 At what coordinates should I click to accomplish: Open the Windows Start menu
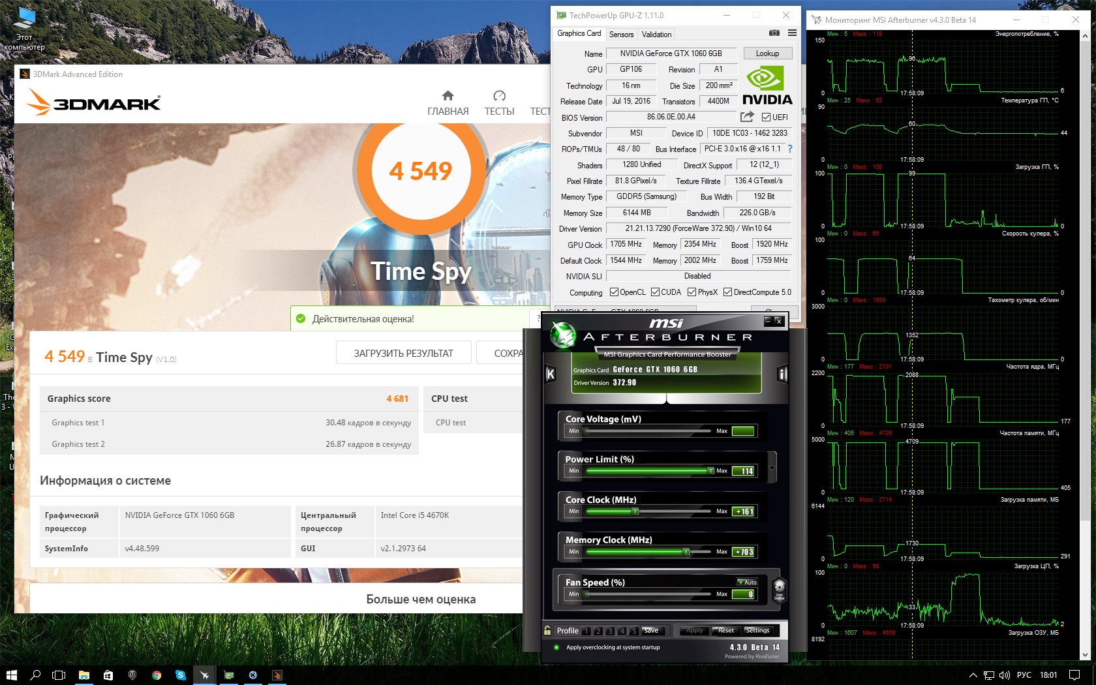[x=11, y=675]
